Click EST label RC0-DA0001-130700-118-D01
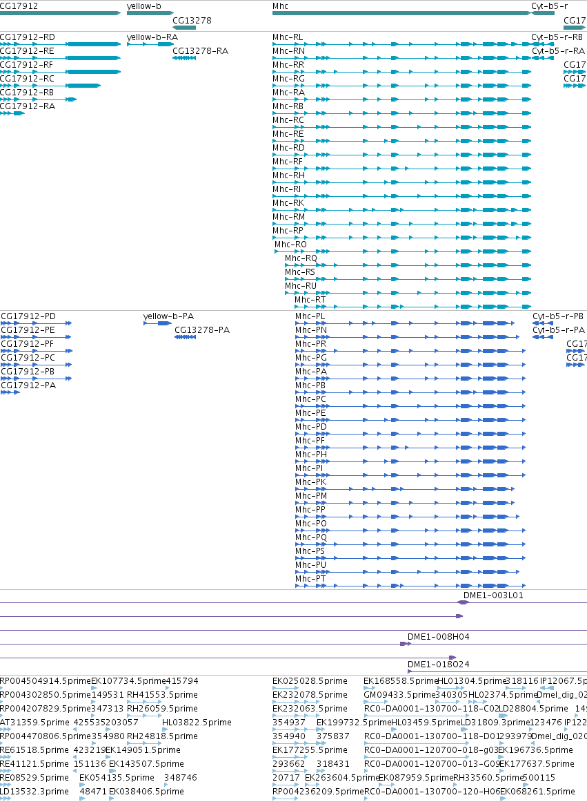The width and height of the screenshot is (587, 802). pos(431,736)
